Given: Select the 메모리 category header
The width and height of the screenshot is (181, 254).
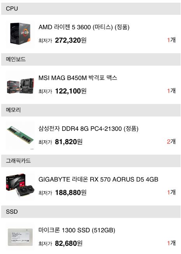Looking at the screenshot, I should point(91,110).
